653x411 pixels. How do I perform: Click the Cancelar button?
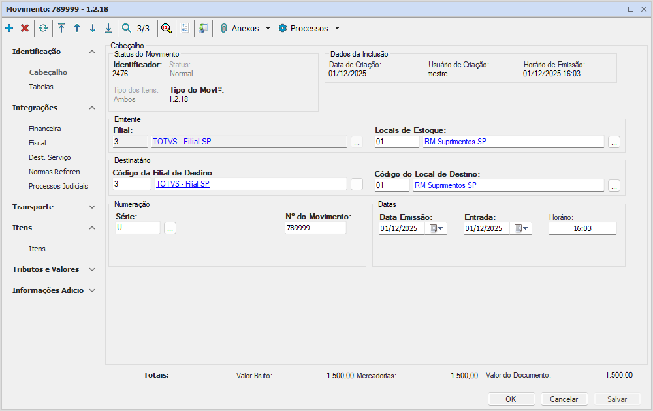pos(564,399)
